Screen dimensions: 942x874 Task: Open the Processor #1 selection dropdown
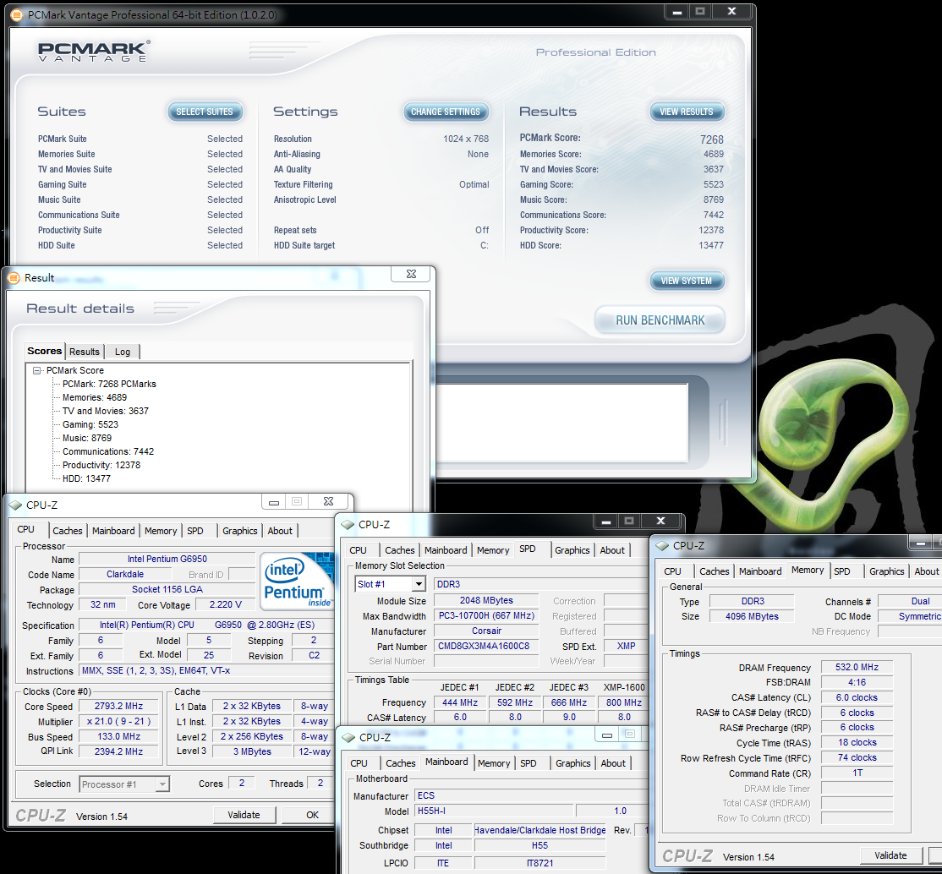(162, 784)
